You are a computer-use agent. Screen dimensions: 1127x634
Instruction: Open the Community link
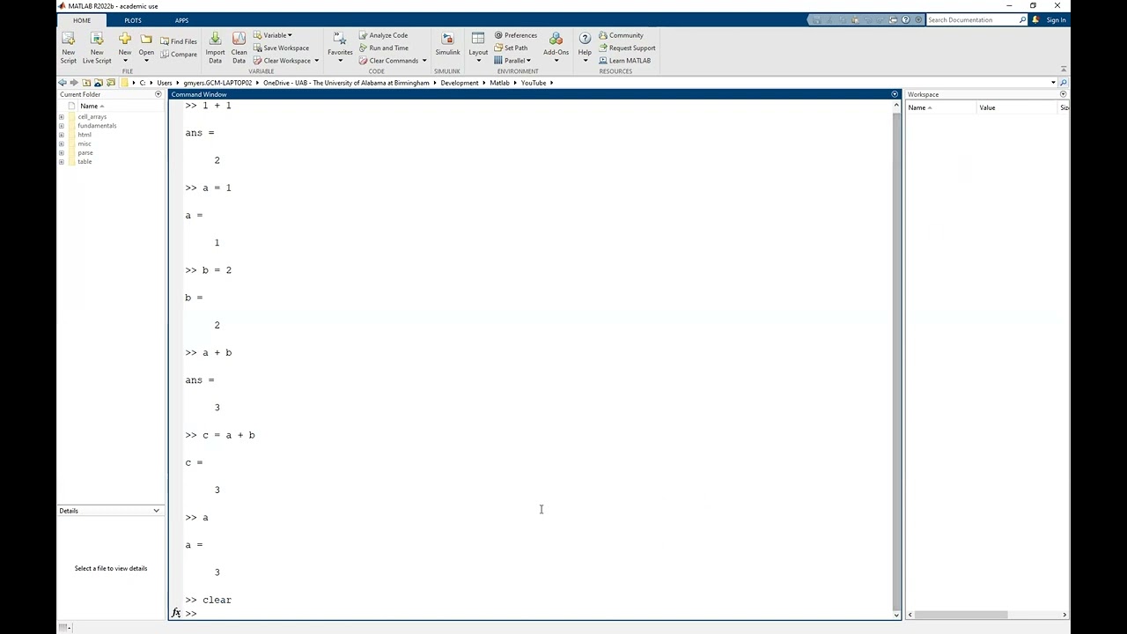click(621, 35)
